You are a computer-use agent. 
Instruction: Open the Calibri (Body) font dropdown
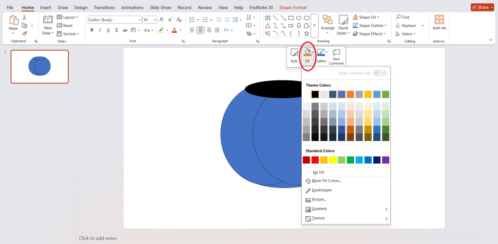(114, 19)
